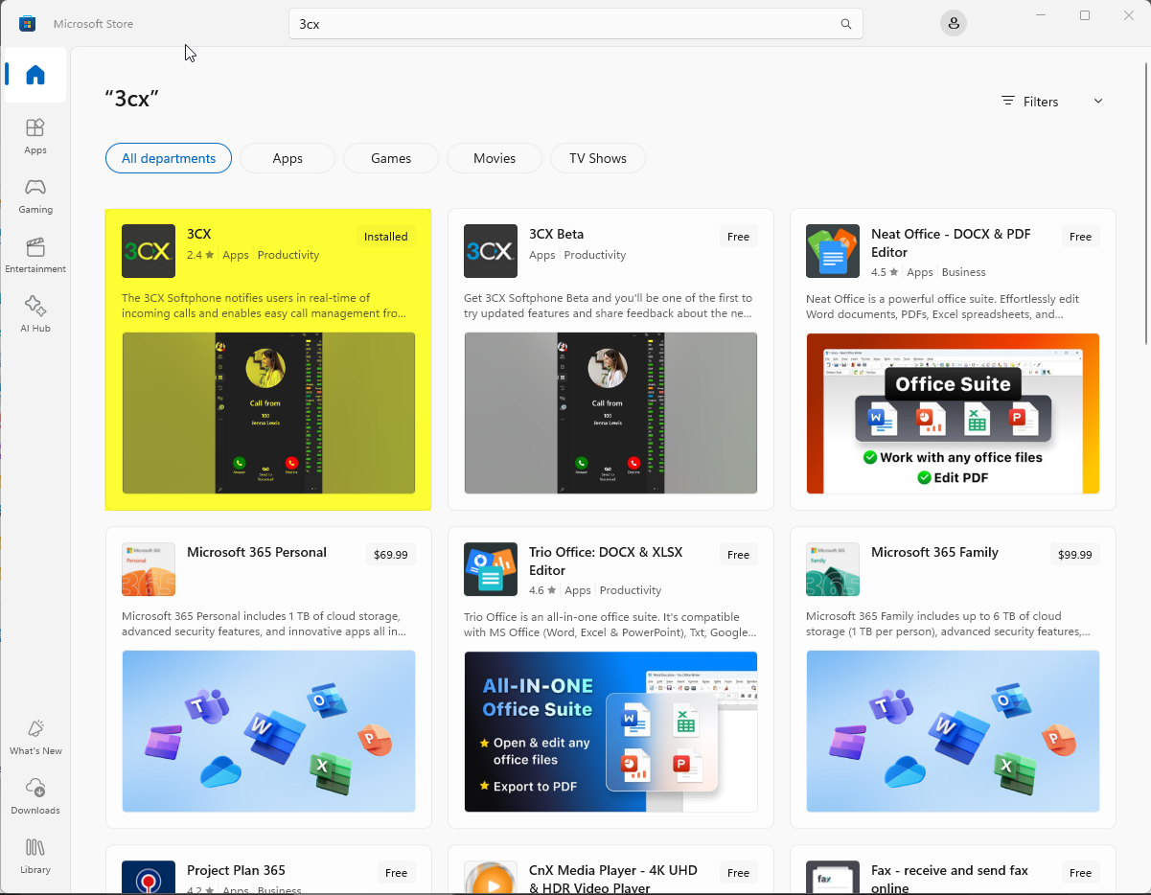Select the All departments filter
This screenshot has width=1151, height=895.
169,158
